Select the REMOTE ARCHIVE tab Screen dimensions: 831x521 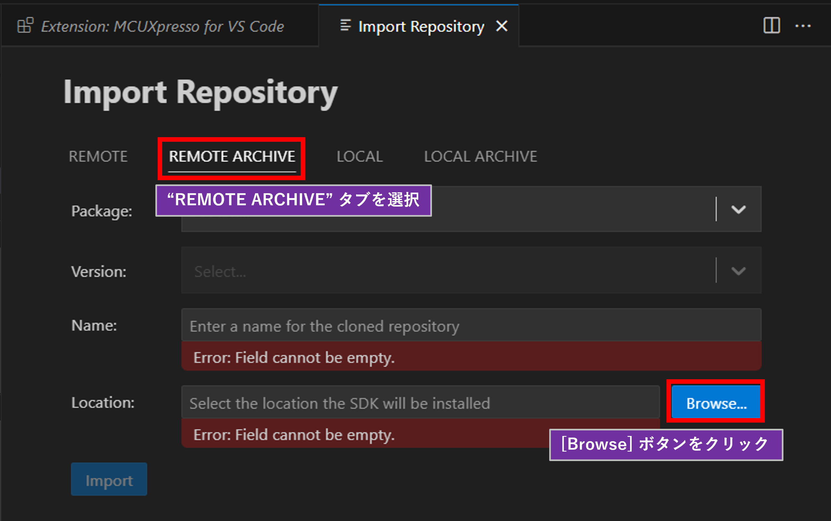pos(232,157)
